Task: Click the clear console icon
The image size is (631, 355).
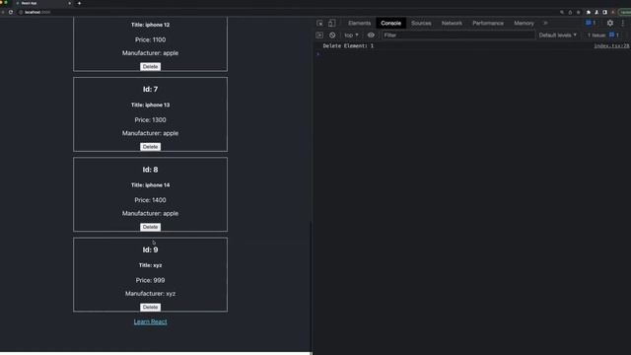Action: (332, 35)
